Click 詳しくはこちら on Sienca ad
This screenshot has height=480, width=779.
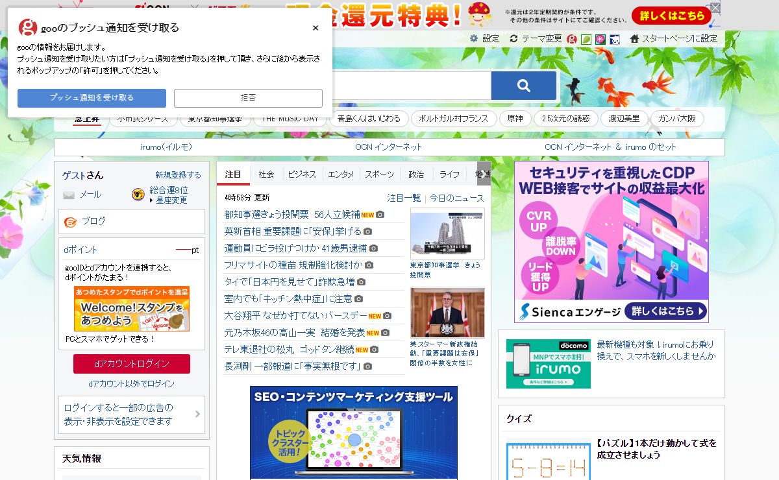(666, 311)
